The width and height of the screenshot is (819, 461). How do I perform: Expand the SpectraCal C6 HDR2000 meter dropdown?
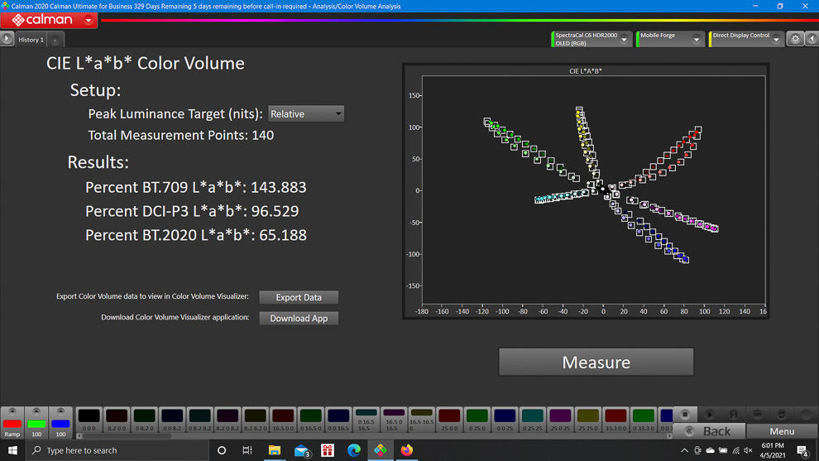point(624,39)
